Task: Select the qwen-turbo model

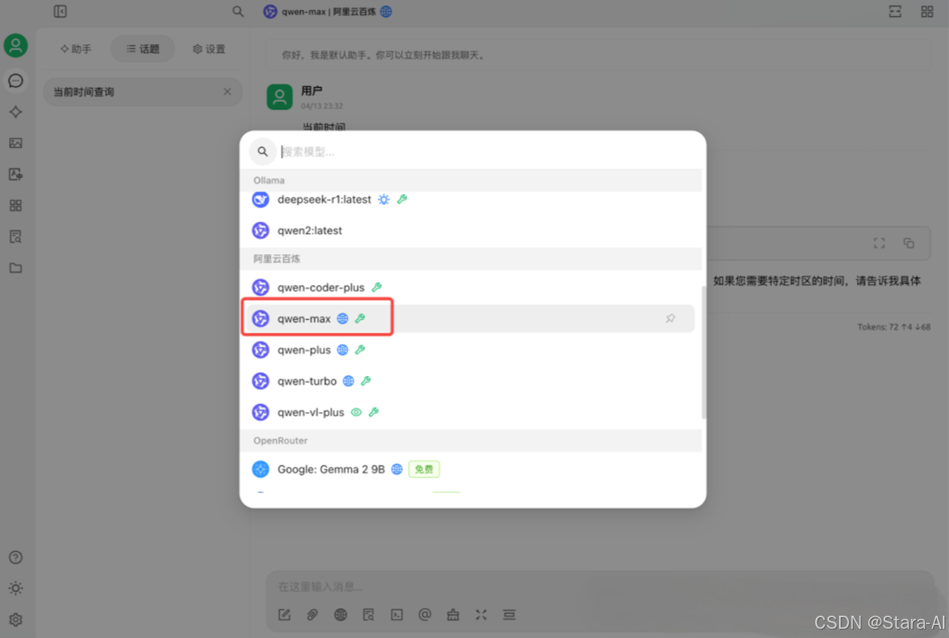Action: (470, 381)
